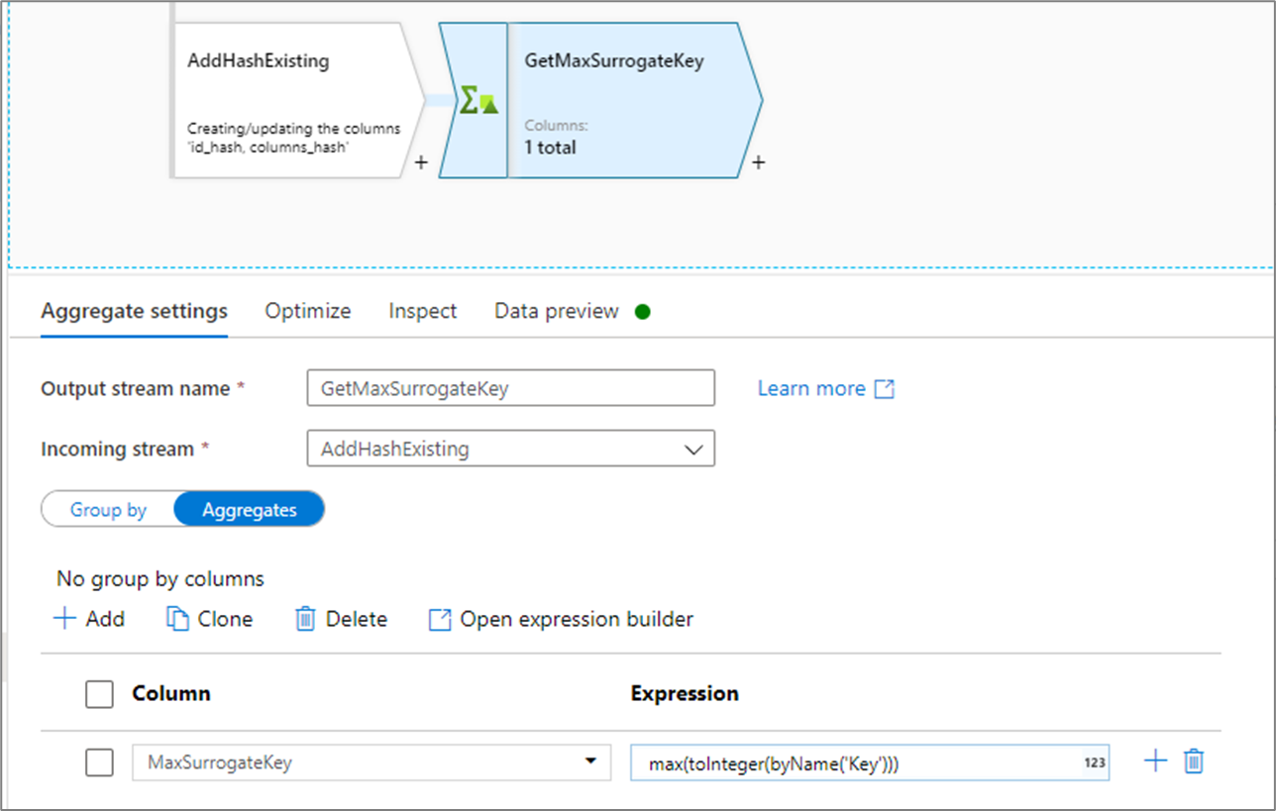Viewport: 1276px width, 811px height.
Task: Click the Output stream name field
Action: pos(510,389)
